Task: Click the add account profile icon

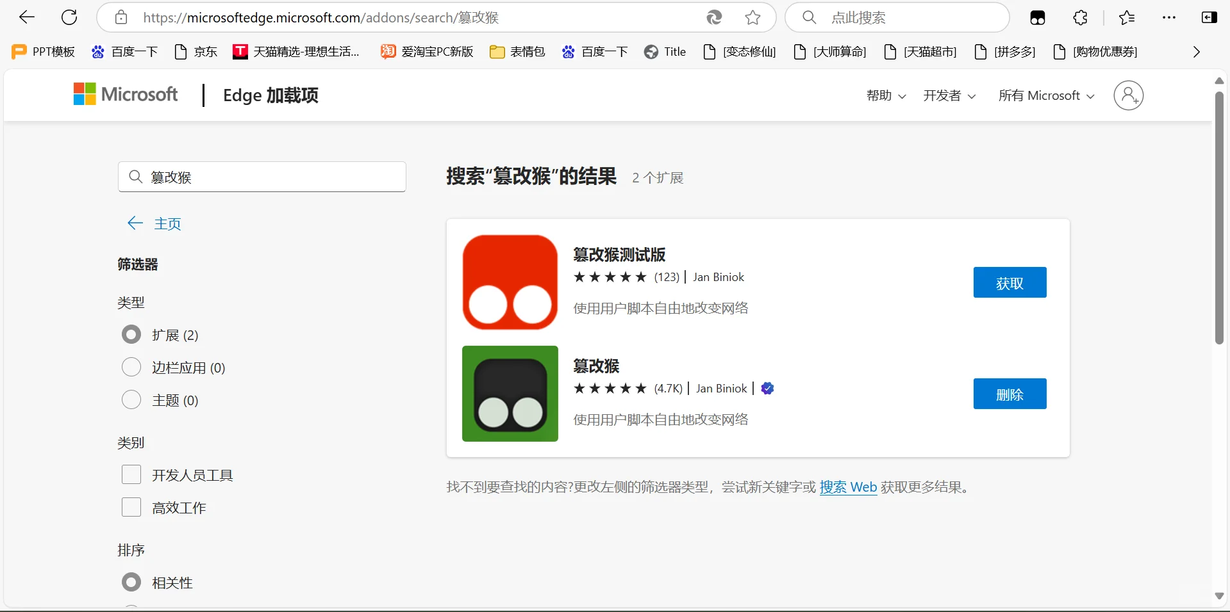Action: pyautogui.click(x=1129, y=95)
